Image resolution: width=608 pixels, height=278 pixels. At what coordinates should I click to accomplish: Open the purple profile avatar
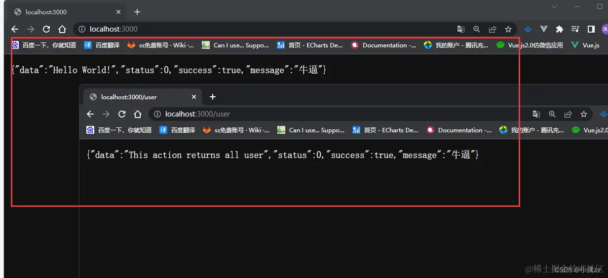coord(605,29)
